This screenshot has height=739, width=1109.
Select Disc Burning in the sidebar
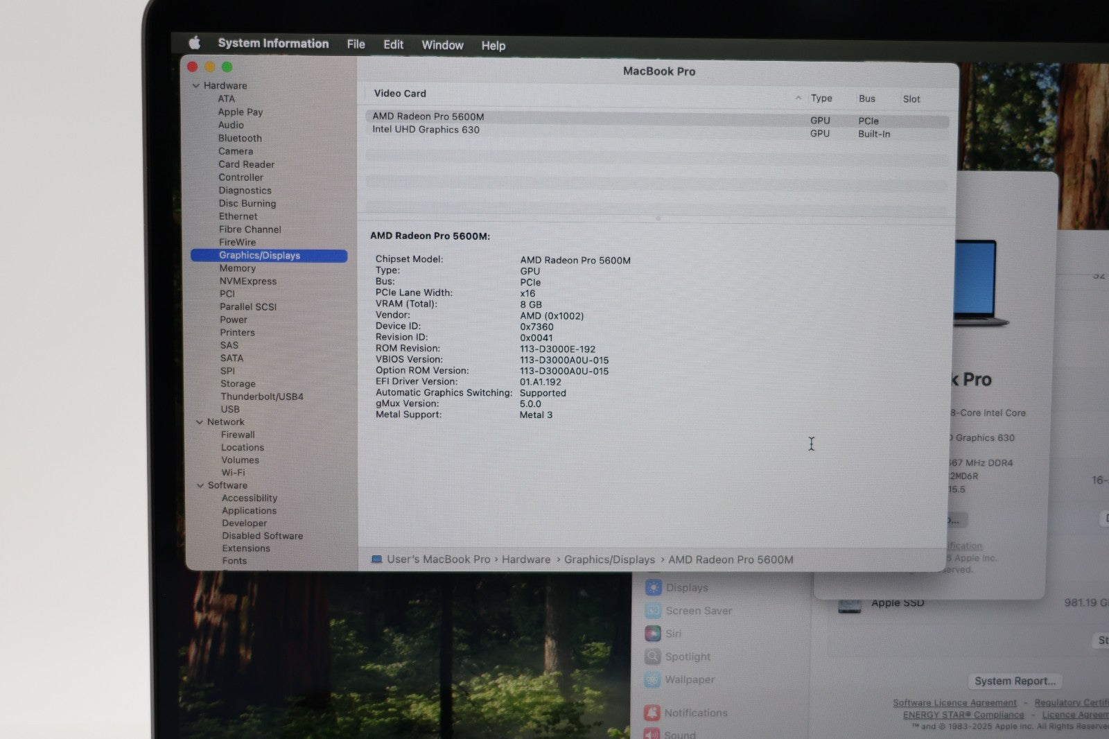247,204
